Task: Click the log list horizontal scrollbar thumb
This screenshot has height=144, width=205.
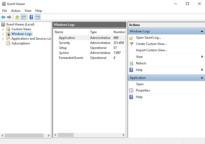Action: pyautogui.click(x=66, y=135)
